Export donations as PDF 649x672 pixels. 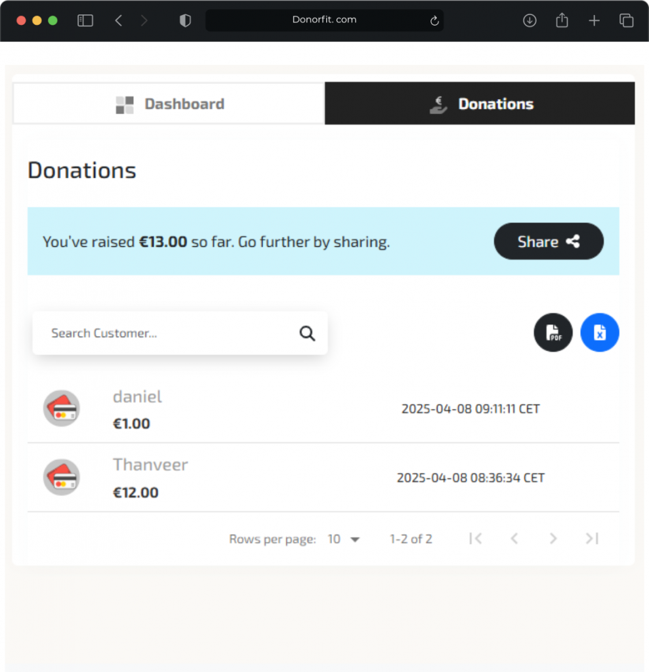coord(553,333)
